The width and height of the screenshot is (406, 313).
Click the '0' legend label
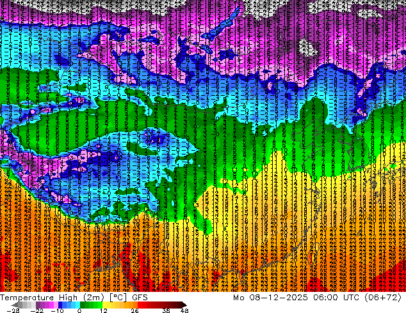[x=79, y=310]
